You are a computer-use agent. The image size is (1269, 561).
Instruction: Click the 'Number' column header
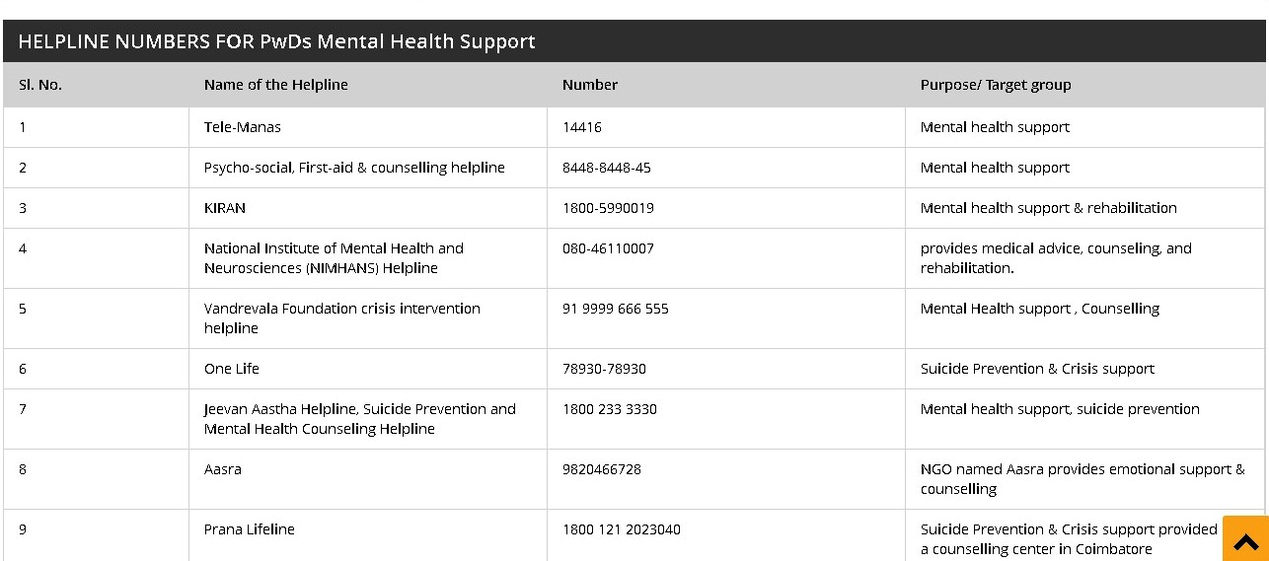[x=590, y=85]
